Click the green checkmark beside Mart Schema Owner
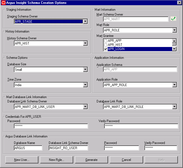The height and width of the screenshot is (168, 183). point(173,19)
